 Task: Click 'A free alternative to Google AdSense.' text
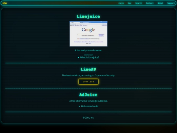(88, 101)
